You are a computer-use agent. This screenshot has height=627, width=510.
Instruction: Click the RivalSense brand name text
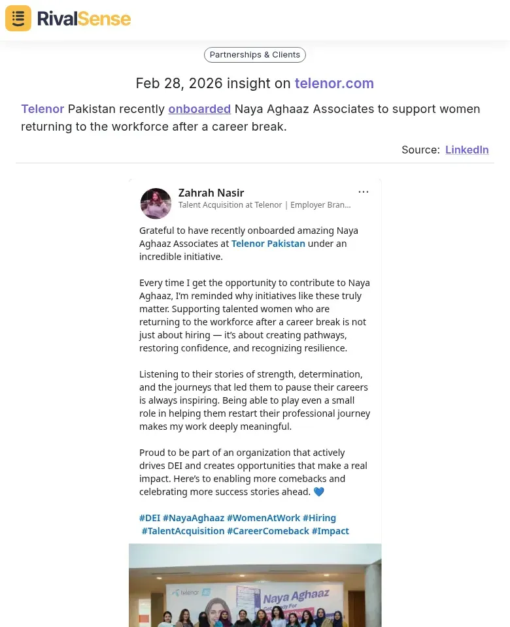[84, 19]
